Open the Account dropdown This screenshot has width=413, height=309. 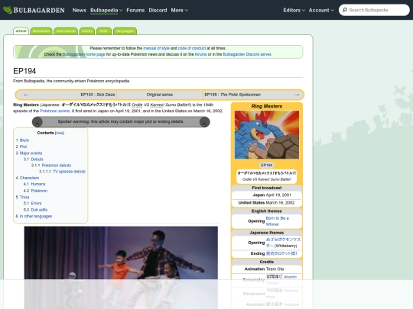321,10
